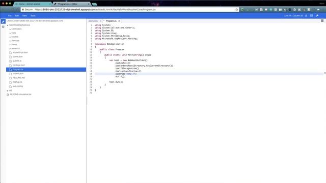
Task: Expand the Controllers folder
Action: pos(10,29)
